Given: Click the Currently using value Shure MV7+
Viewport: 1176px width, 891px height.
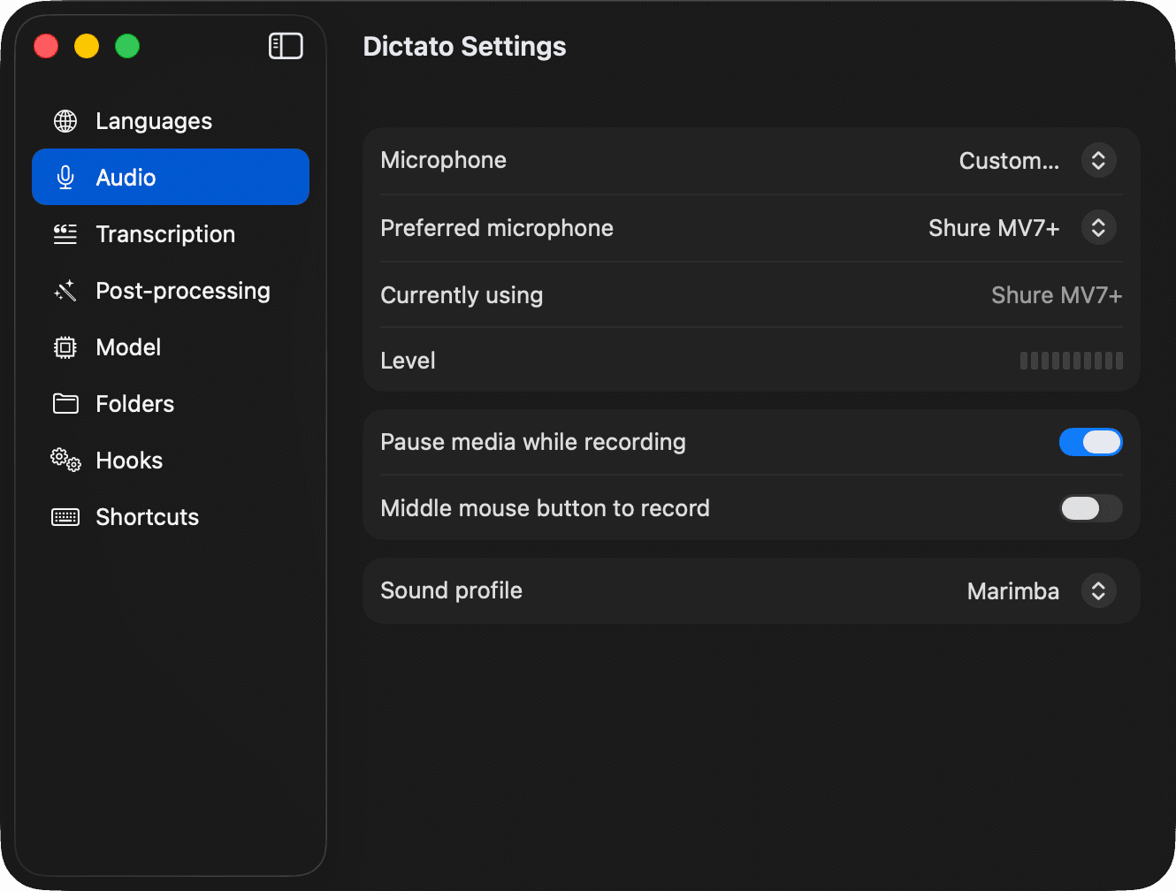Looking at the screenshot, I should coord(1056,295).
